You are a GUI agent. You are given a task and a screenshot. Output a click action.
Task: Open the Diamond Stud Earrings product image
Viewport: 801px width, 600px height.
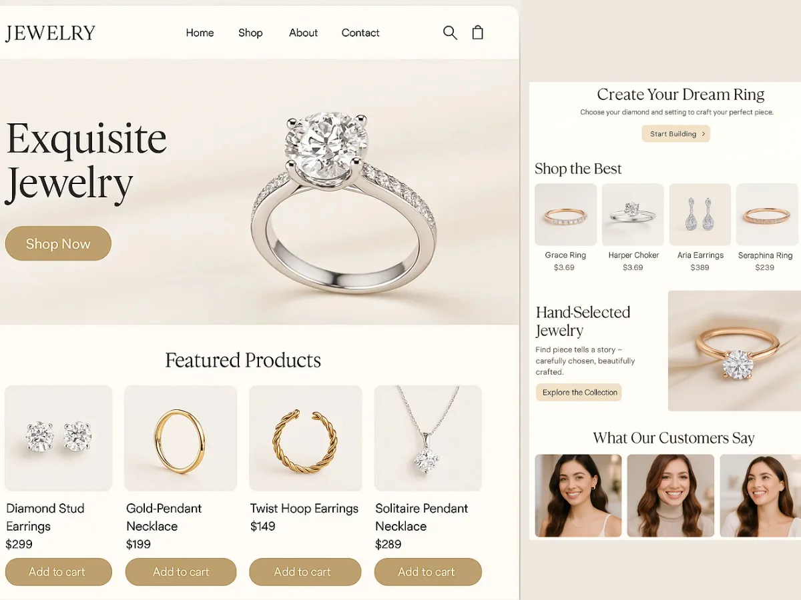(59, 438)
